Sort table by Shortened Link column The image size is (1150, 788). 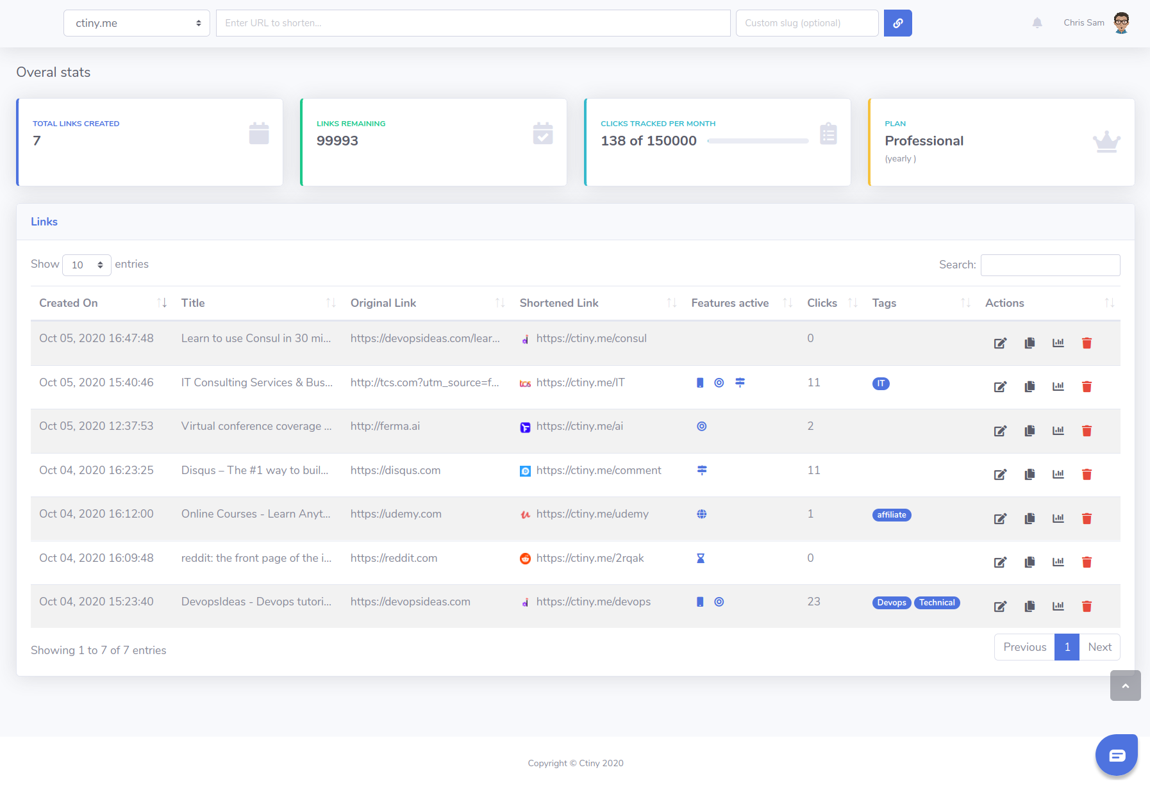[597, 303]
